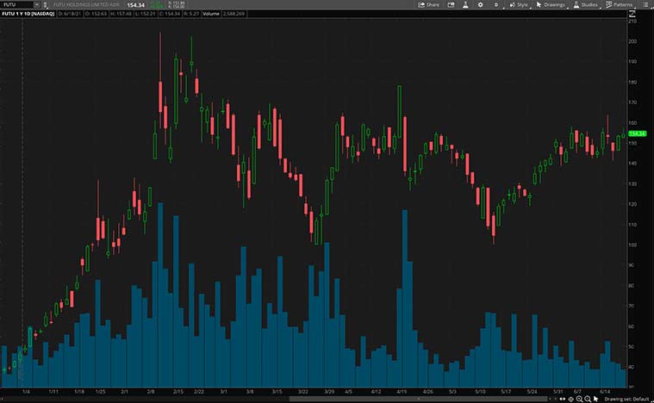Click the FUTU 1 Y 1D chart title label
Viewport: 654px width, 403px height.
tap(26, 15)
